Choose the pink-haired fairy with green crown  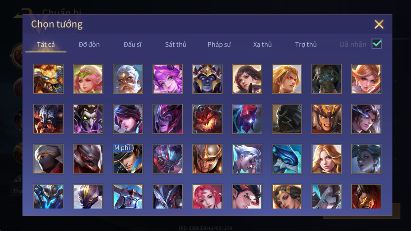(x=88, y=79)
